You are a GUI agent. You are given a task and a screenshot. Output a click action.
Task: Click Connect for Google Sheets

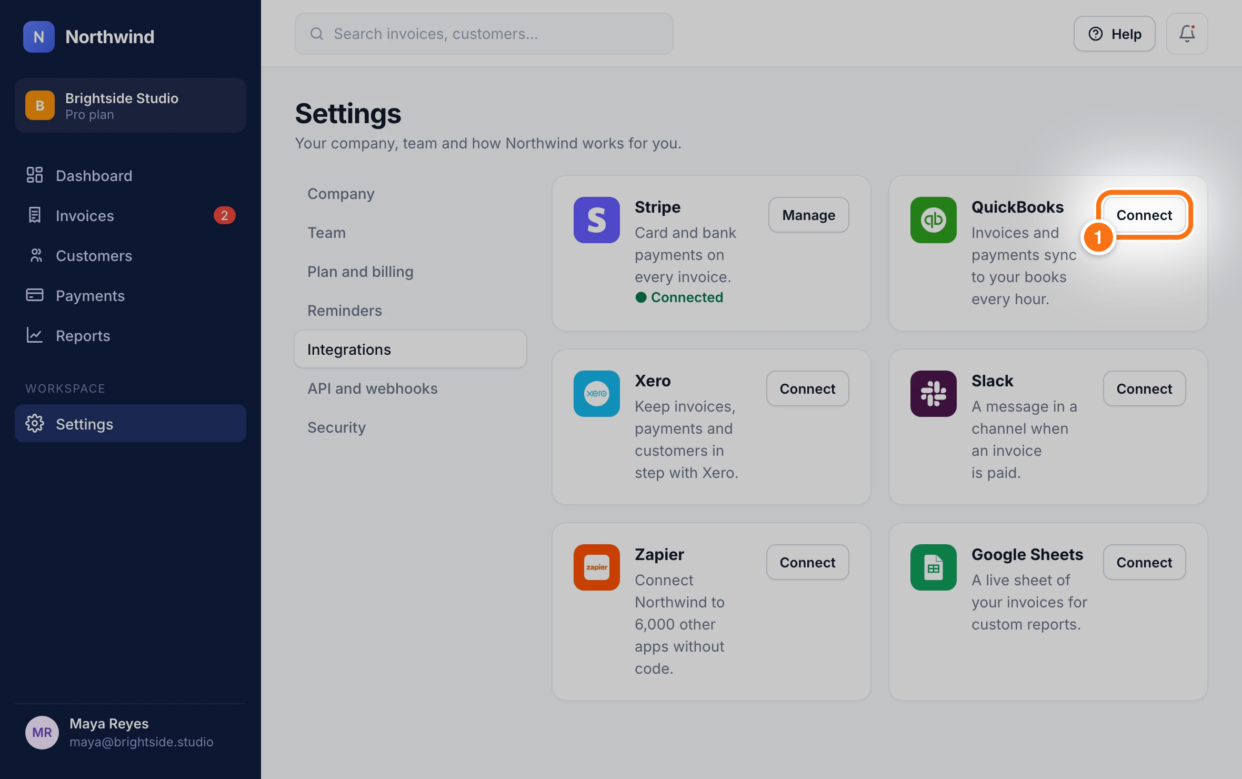click(1144, 562)
